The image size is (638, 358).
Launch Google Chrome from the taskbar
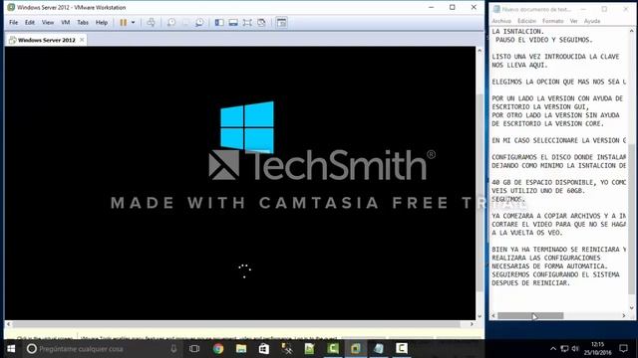[218, 349]
